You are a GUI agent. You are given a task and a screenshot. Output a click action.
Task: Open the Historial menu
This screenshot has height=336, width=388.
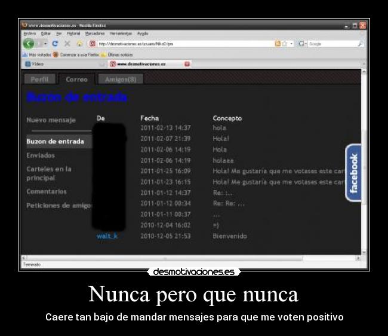click(x=73, y=33)
